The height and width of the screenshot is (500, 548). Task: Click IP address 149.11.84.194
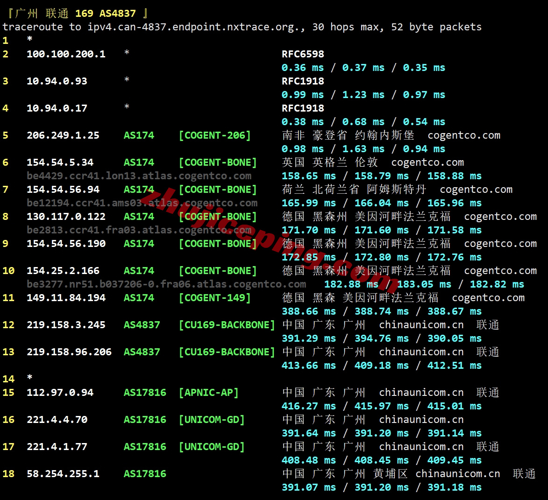click(x=66, y=298)
